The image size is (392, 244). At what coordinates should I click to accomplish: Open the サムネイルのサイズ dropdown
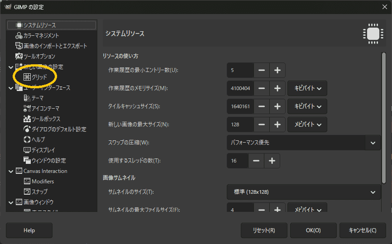point(303,192)
